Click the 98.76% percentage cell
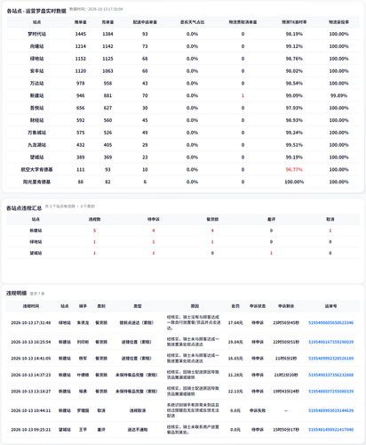The image size is (366, 445). click(294, 59)
